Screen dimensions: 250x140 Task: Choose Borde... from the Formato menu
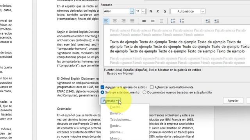(x=116, y=126)
